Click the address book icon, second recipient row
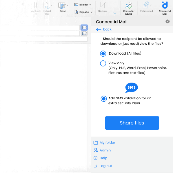 click(x=84, y=33)
